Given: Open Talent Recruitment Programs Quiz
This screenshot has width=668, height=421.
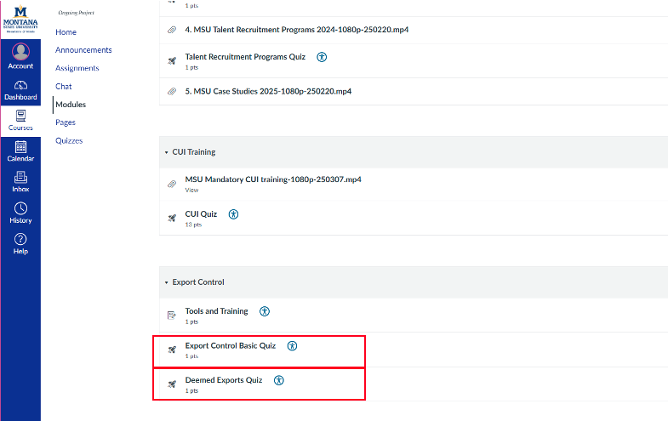Looking at the screenshot, I should tap(244, 57).
